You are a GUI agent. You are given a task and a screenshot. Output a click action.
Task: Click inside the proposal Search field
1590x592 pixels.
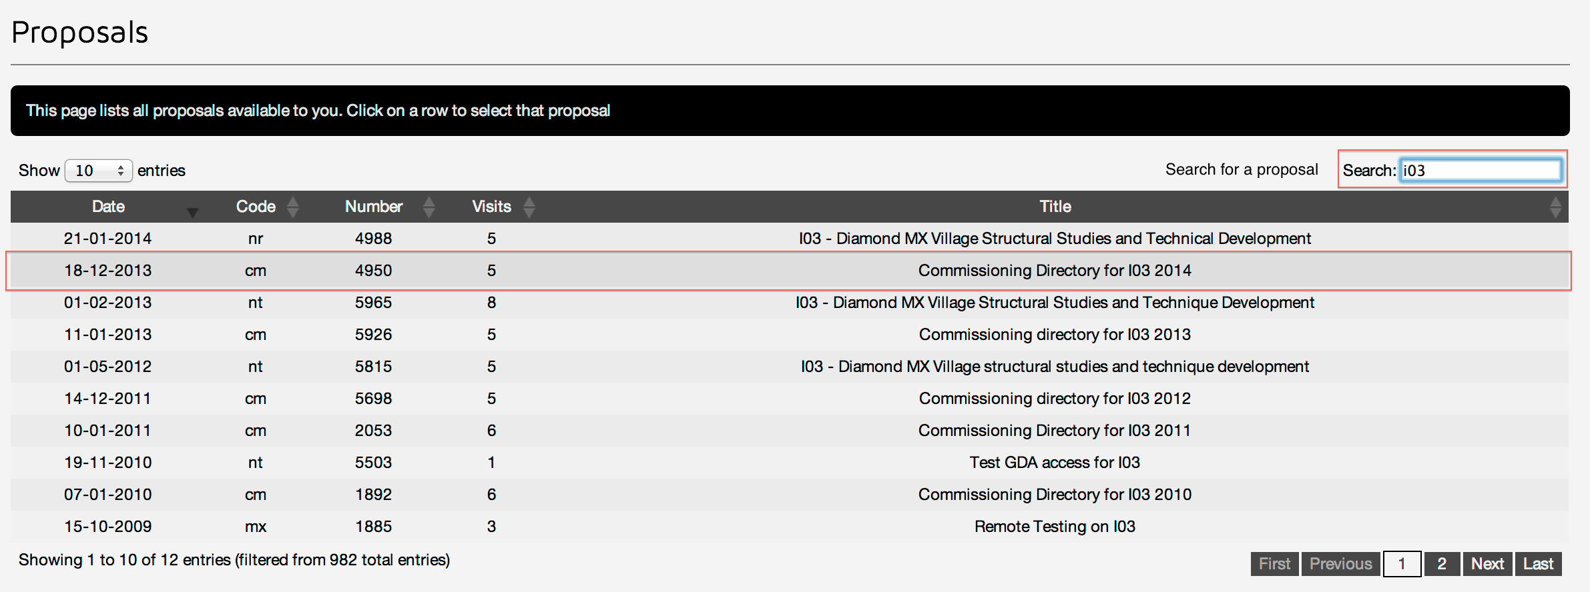click(1481, 170)
